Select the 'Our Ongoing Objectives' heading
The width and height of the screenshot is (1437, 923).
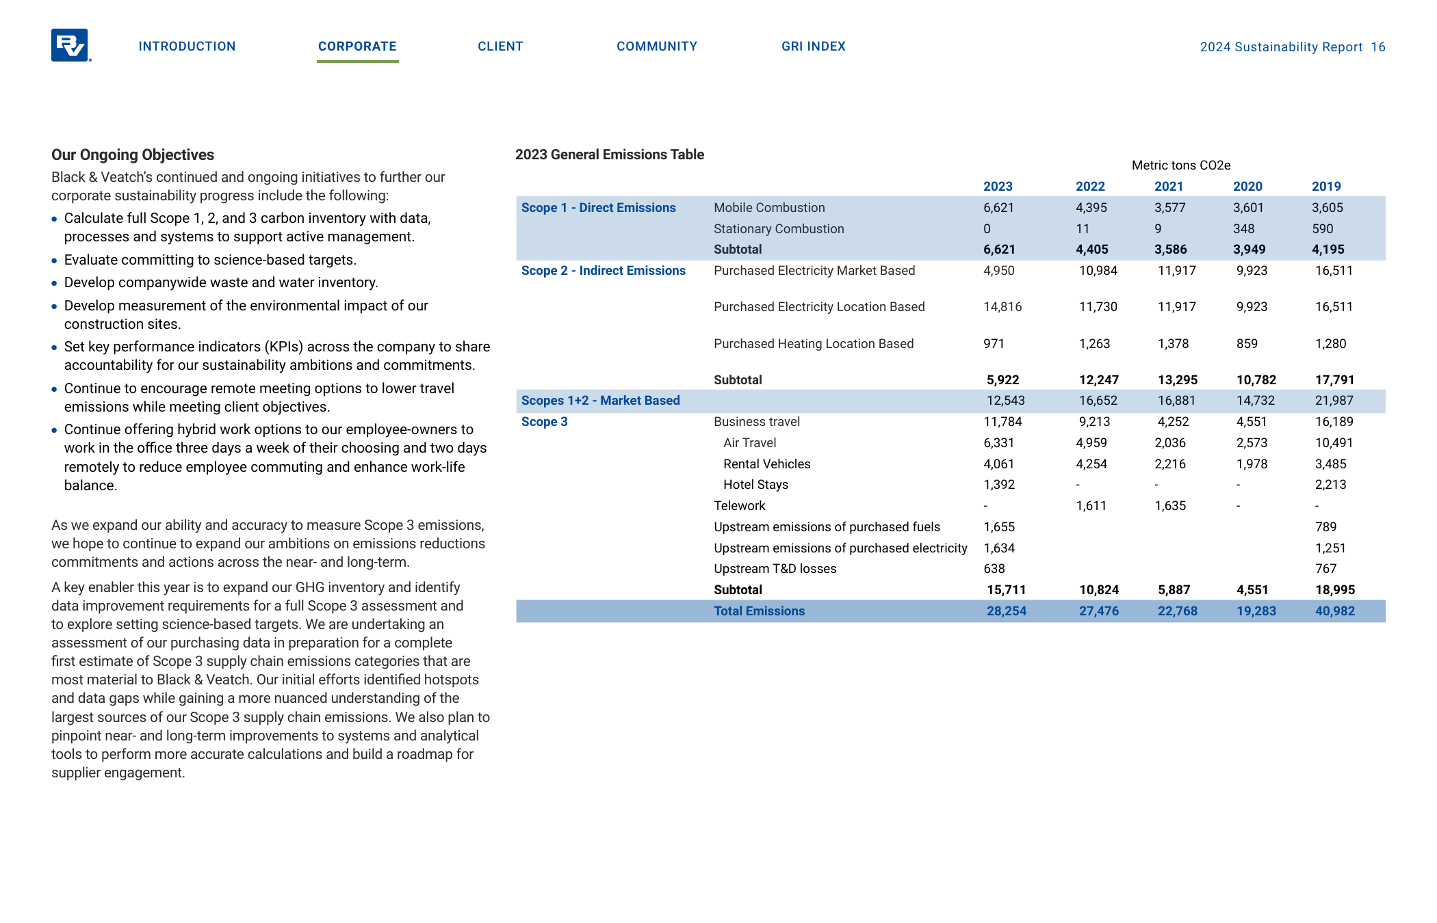133,155
